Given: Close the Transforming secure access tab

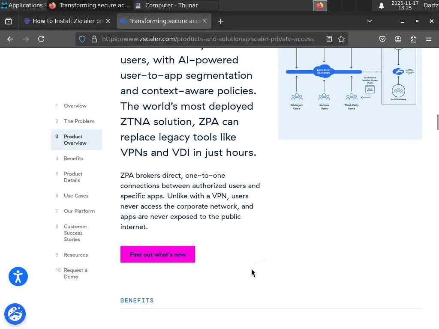Looking at the screenshot, I should pyautogui.click(x=204, y=21).
